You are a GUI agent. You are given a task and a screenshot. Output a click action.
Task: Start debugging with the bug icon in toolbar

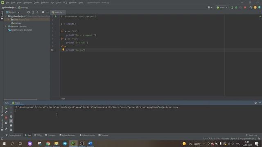coord(236,7)
